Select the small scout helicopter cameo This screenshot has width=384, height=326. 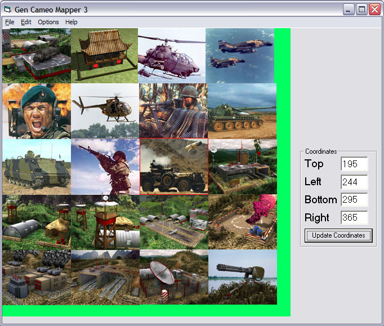click(x=105, y=111)
